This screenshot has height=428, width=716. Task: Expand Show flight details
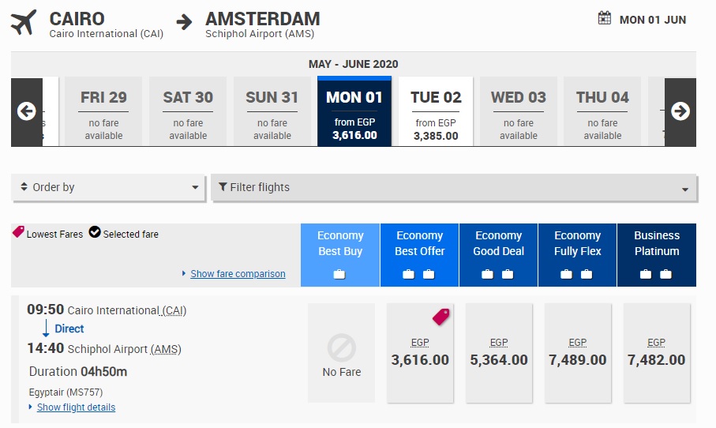[76, 407]
